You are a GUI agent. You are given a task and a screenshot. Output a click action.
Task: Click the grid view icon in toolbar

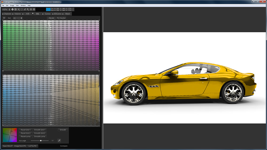[34, 9]
